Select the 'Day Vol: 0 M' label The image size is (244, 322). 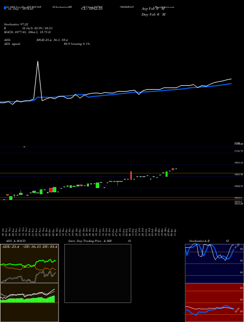[153, 15]
